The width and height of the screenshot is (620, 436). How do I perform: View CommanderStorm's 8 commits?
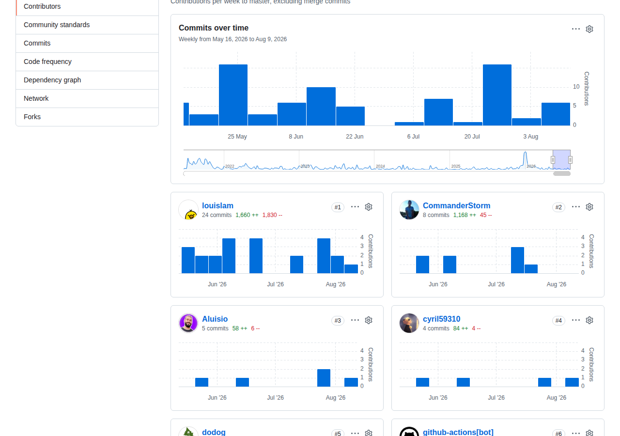(x=436, y=215)
